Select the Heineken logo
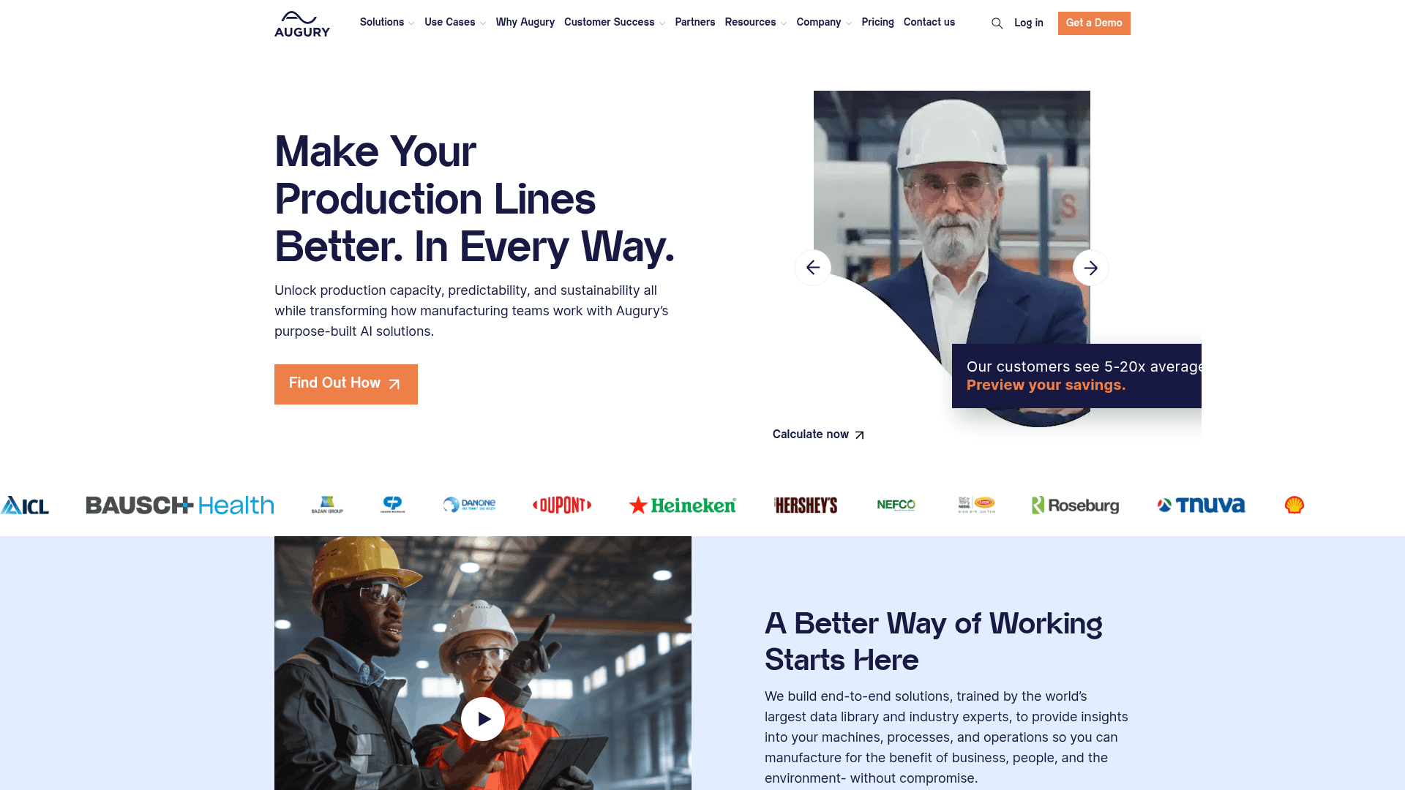 [x=682, y=505]
